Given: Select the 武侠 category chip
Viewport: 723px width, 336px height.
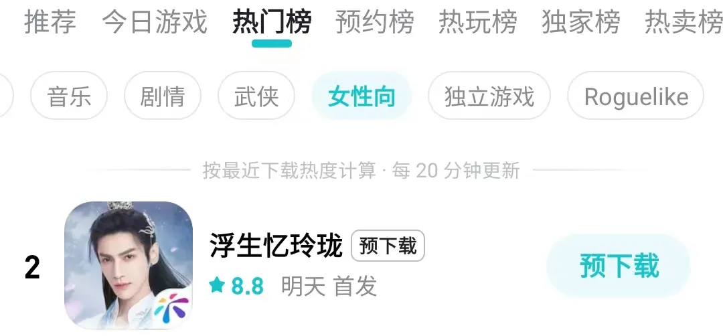Looking at the screenshot, I should (x=256, y=96).
